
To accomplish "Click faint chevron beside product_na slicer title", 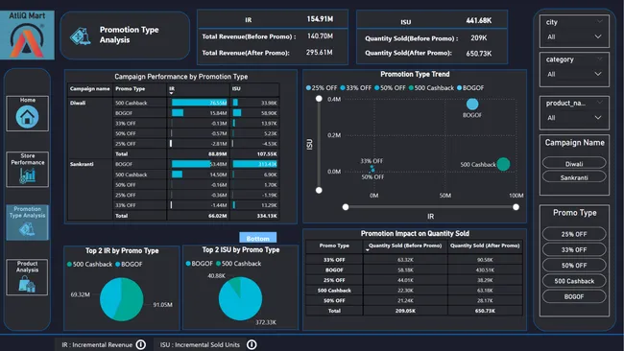I will (x=599, y=103).
